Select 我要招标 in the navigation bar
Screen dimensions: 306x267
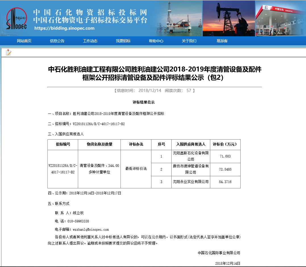click(123, 41)
